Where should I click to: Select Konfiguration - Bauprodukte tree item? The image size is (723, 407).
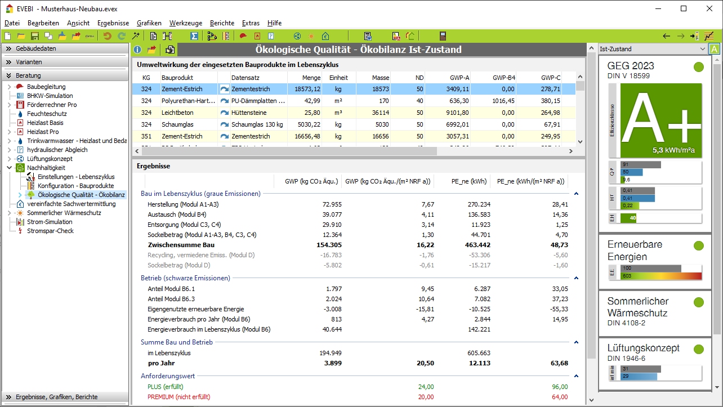[75, 186]
